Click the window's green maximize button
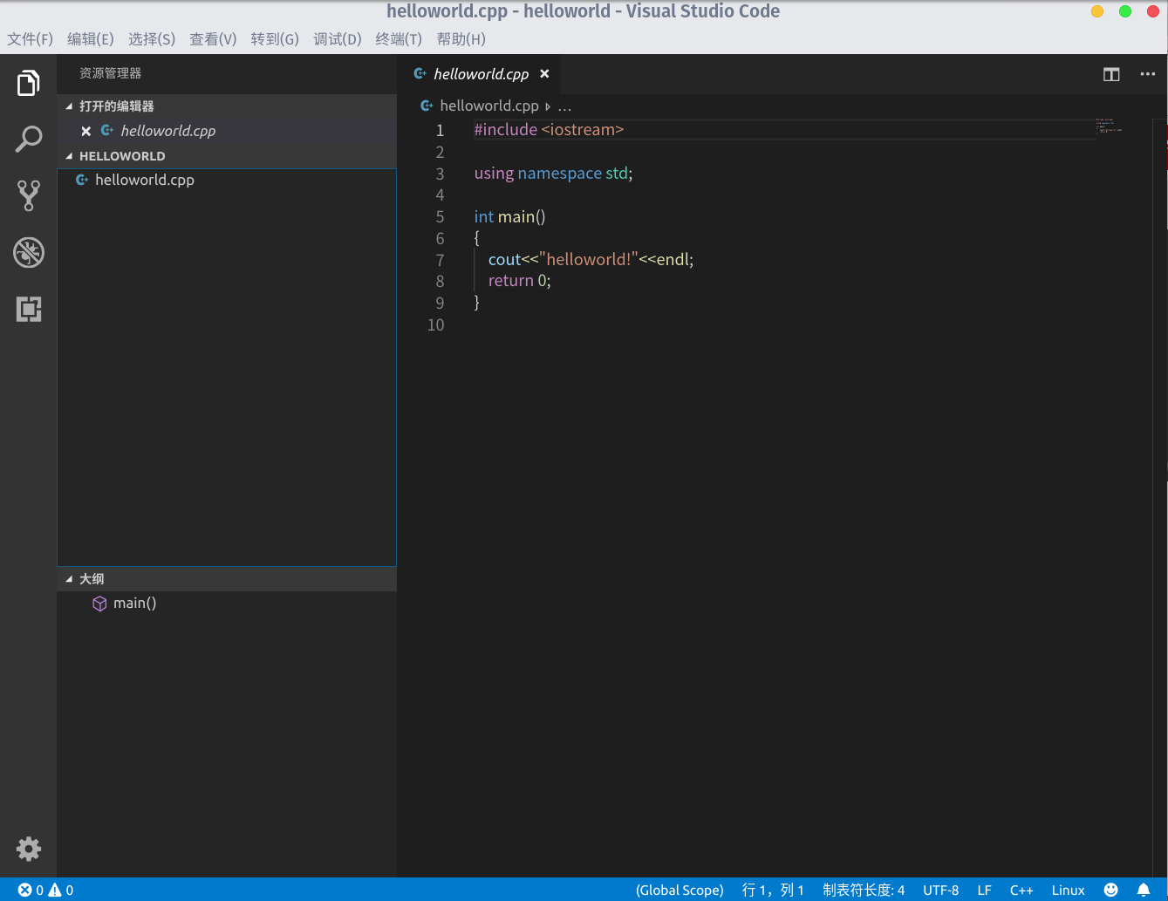The height and width of the screenshot is (901, 1168). pos(1125,11)
